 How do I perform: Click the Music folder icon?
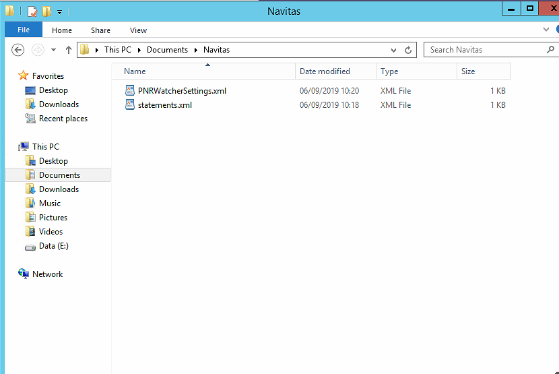pos(30,203)
